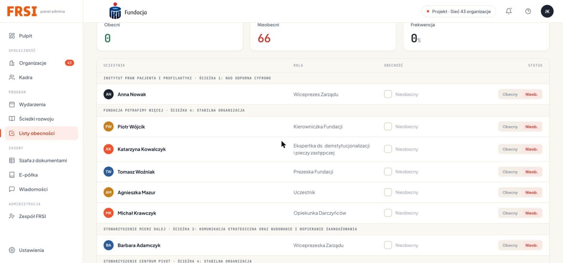The image size is (563, 263).
Task: Check attendance box for Agnieszka Mazur
Action: (x=388, y=192)
